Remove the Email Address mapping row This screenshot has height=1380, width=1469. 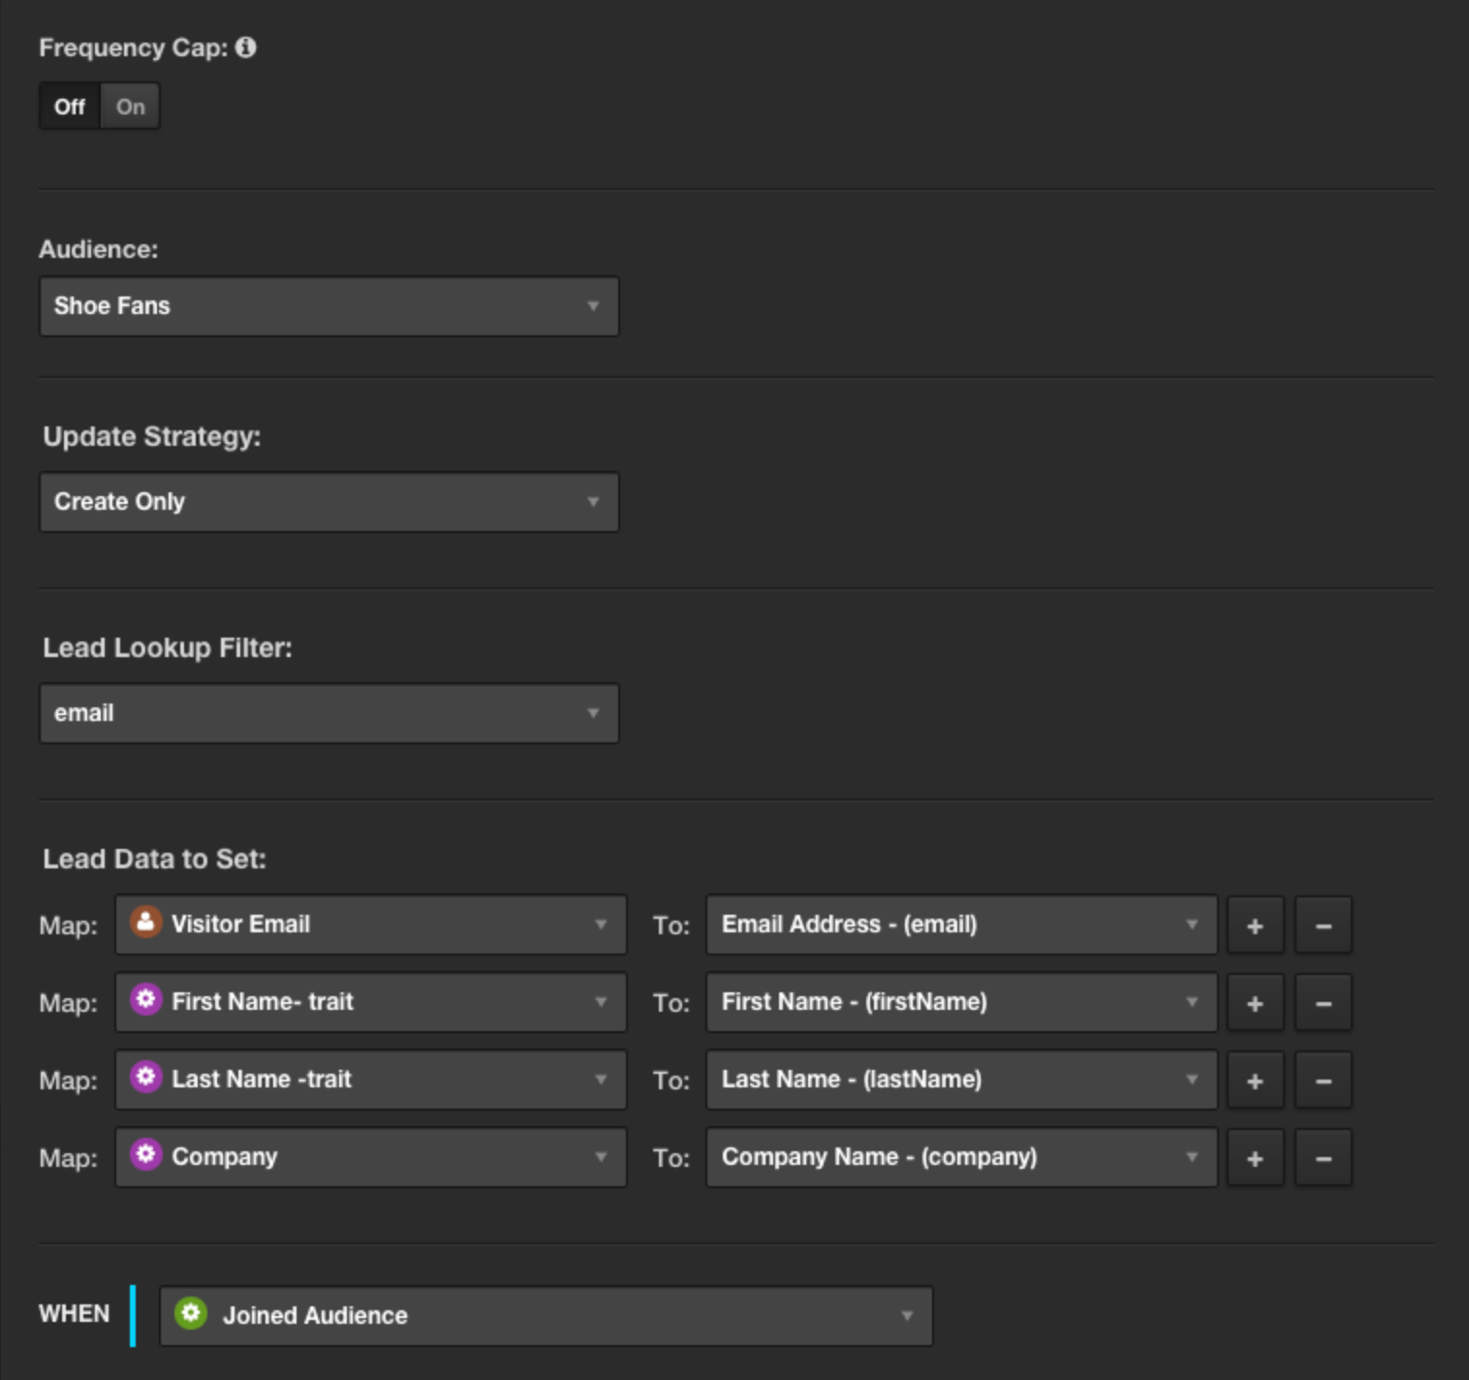[1323, 925]
